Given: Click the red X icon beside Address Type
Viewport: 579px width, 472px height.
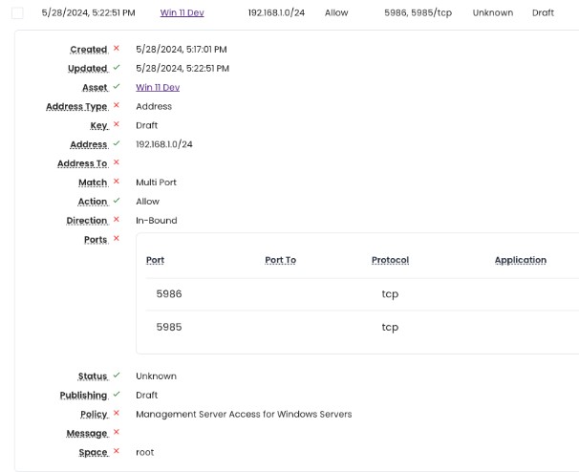Looking at the screenshot, I should (x=117, y=106).
